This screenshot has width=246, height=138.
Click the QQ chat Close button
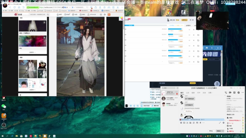211,131
